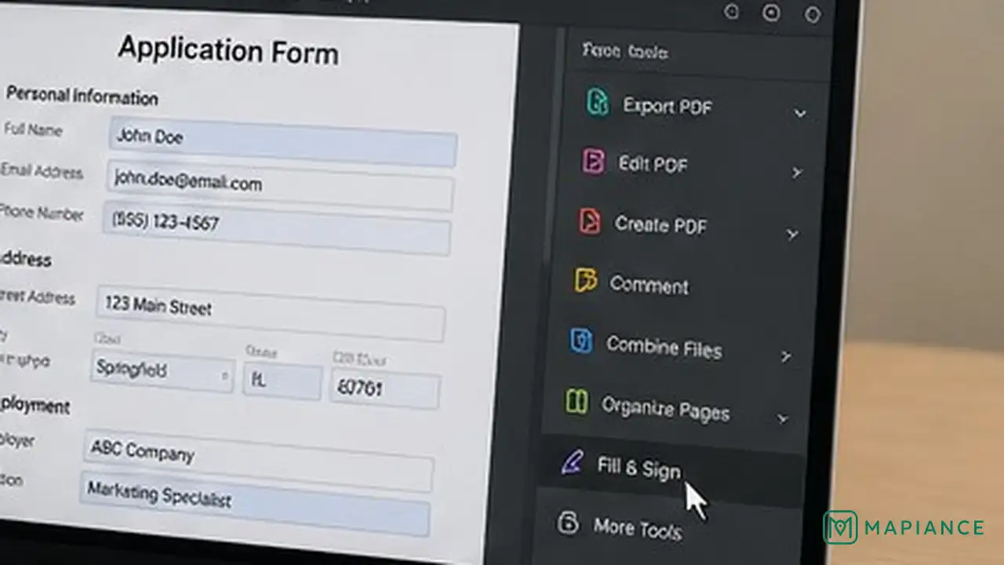Viewport: 1004px width, 565px height.
Task: Expand the Edit PDF arrow
Action: tap(797, 173)
